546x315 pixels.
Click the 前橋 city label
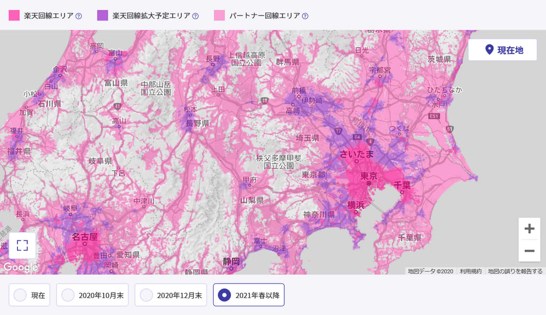(299, 90)
